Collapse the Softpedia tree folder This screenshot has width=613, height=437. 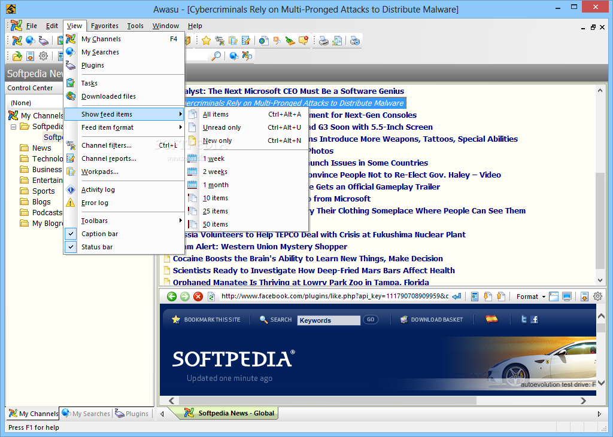coord(14,127)
